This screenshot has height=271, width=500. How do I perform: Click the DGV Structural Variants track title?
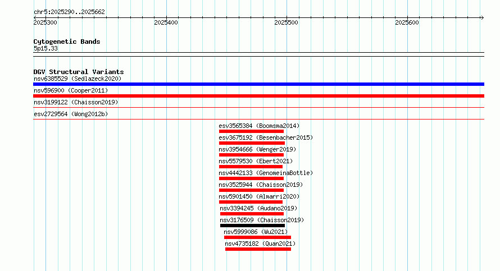coord(79,72)
